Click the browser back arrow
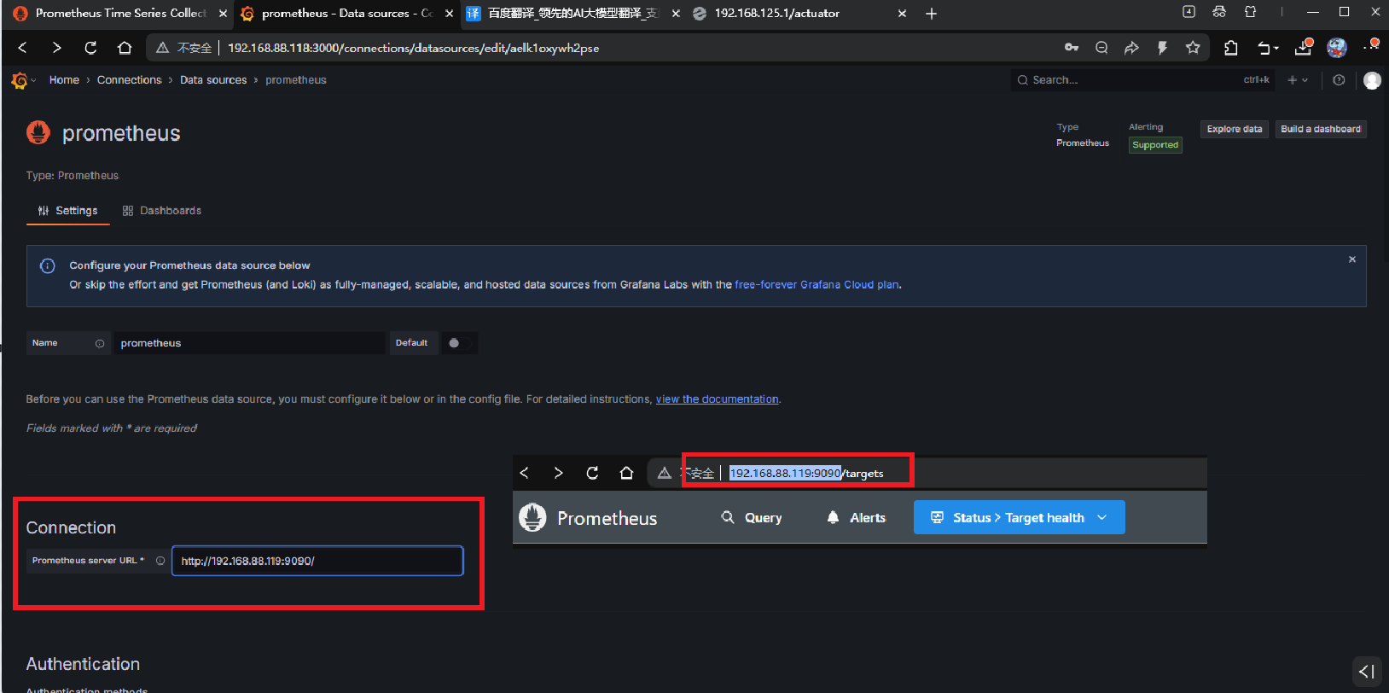Screen dimensions: 1389x693 click(23, 48)
